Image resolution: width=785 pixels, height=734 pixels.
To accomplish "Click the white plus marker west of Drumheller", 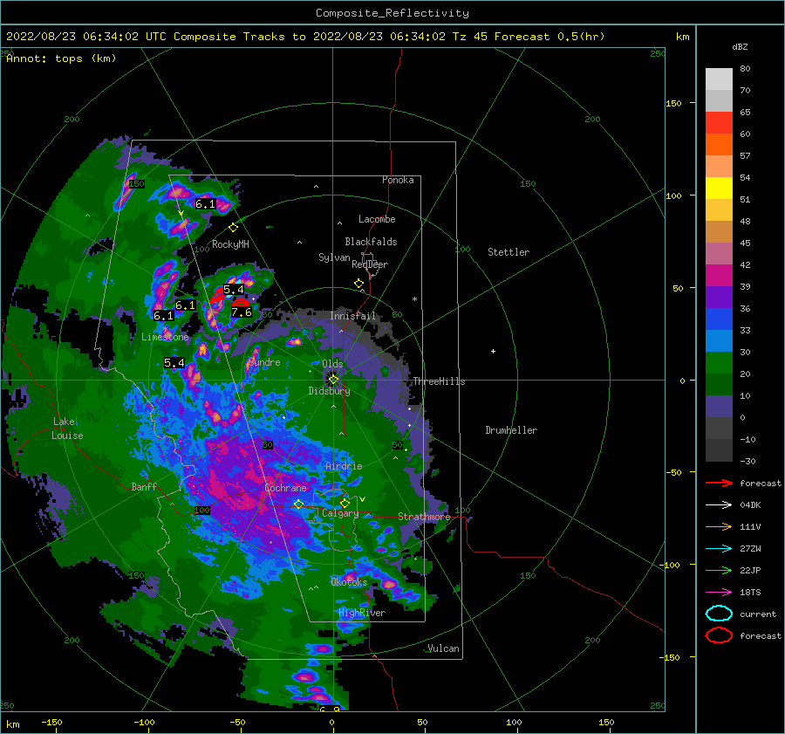I will pos(493,351).
